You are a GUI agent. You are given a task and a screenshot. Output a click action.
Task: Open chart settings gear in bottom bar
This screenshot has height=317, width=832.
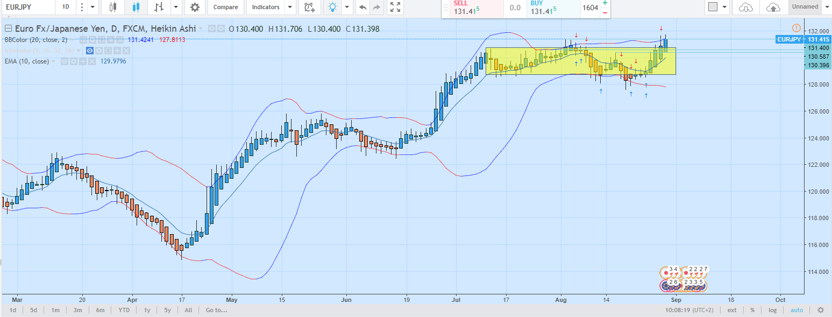pyautogui.click(x=820, y=310)
